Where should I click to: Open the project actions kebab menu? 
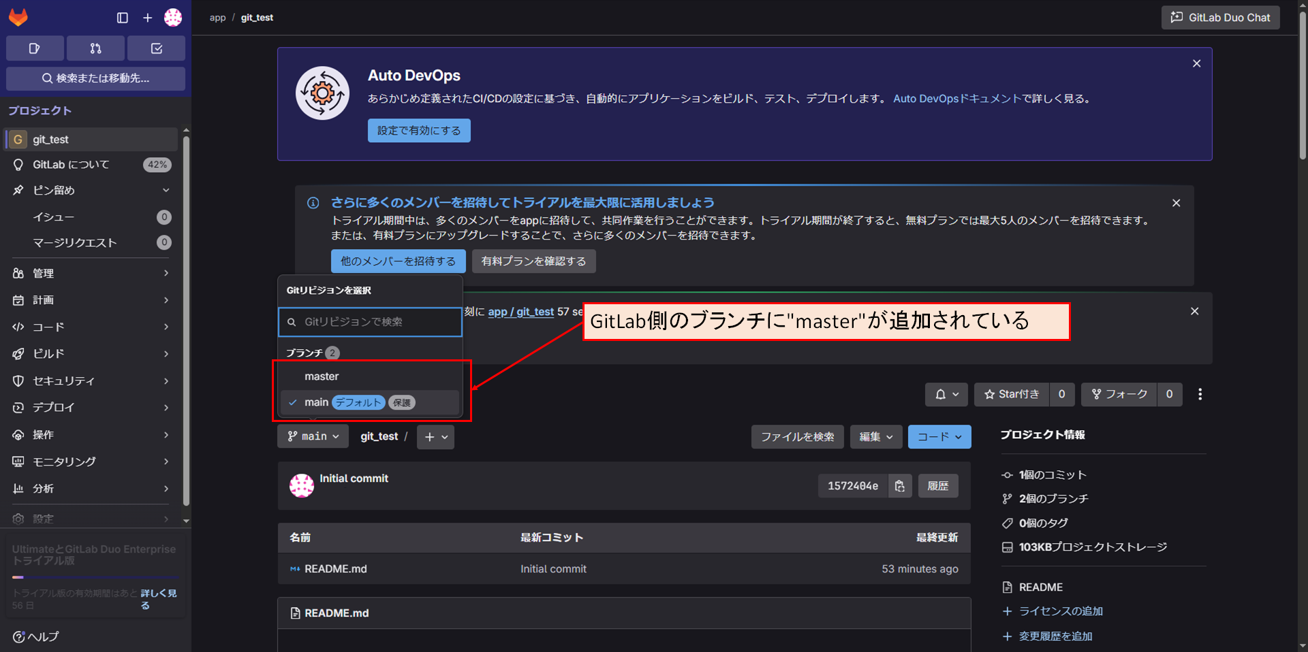pyautogui.click(x=1200, y=395)
